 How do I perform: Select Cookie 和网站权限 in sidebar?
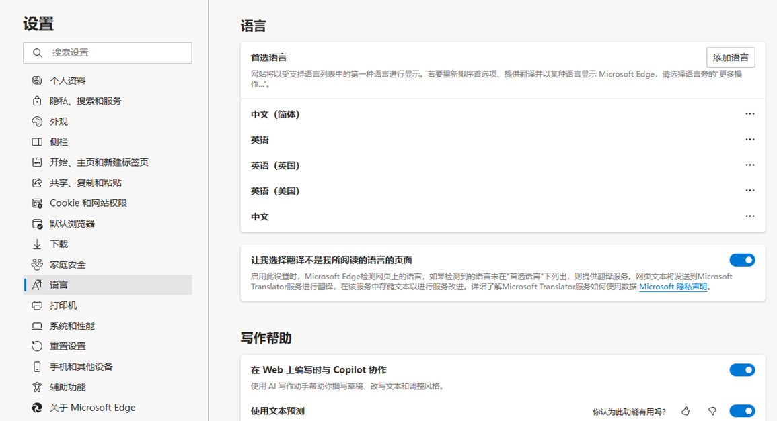pos(108,203)
